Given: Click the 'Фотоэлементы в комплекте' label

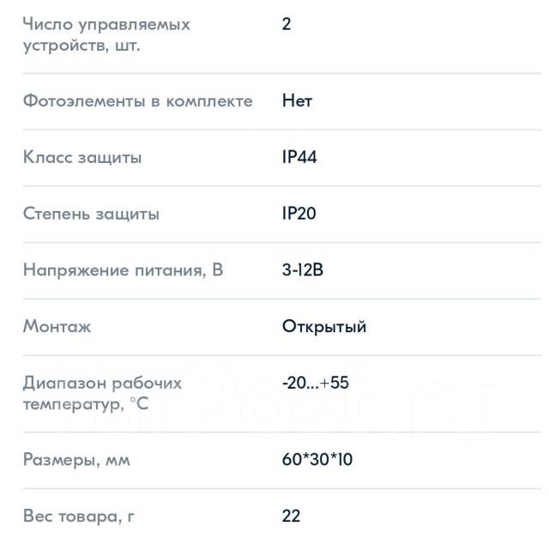Looking at the screenshot, I should tap(137, 101).
